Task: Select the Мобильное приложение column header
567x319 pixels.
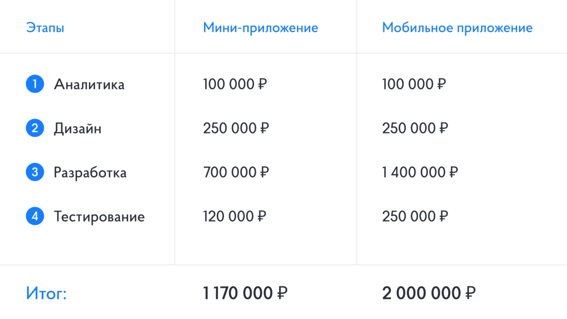Action: pos(457,28)
